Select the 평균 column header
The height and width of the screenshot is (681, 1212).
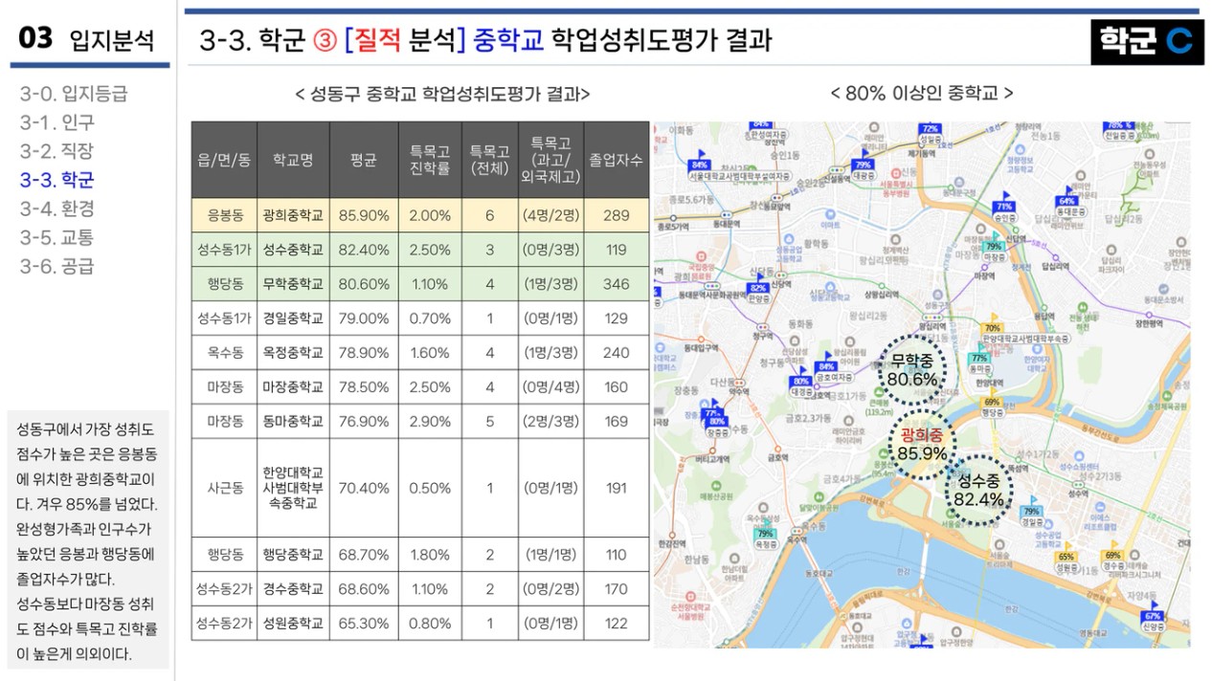point(364,160)
